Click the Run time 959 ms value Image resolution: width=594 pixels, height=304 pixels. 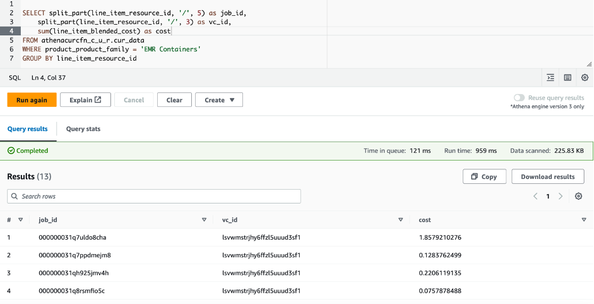click(x=486, y=150)
